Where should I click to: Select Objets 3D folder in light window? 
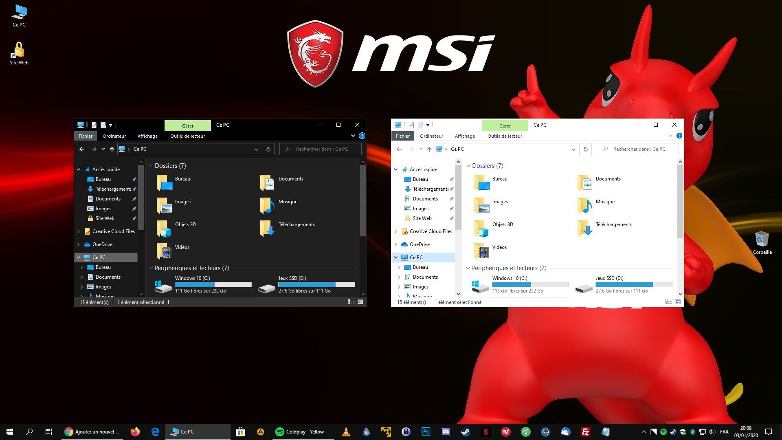[494, 228]
